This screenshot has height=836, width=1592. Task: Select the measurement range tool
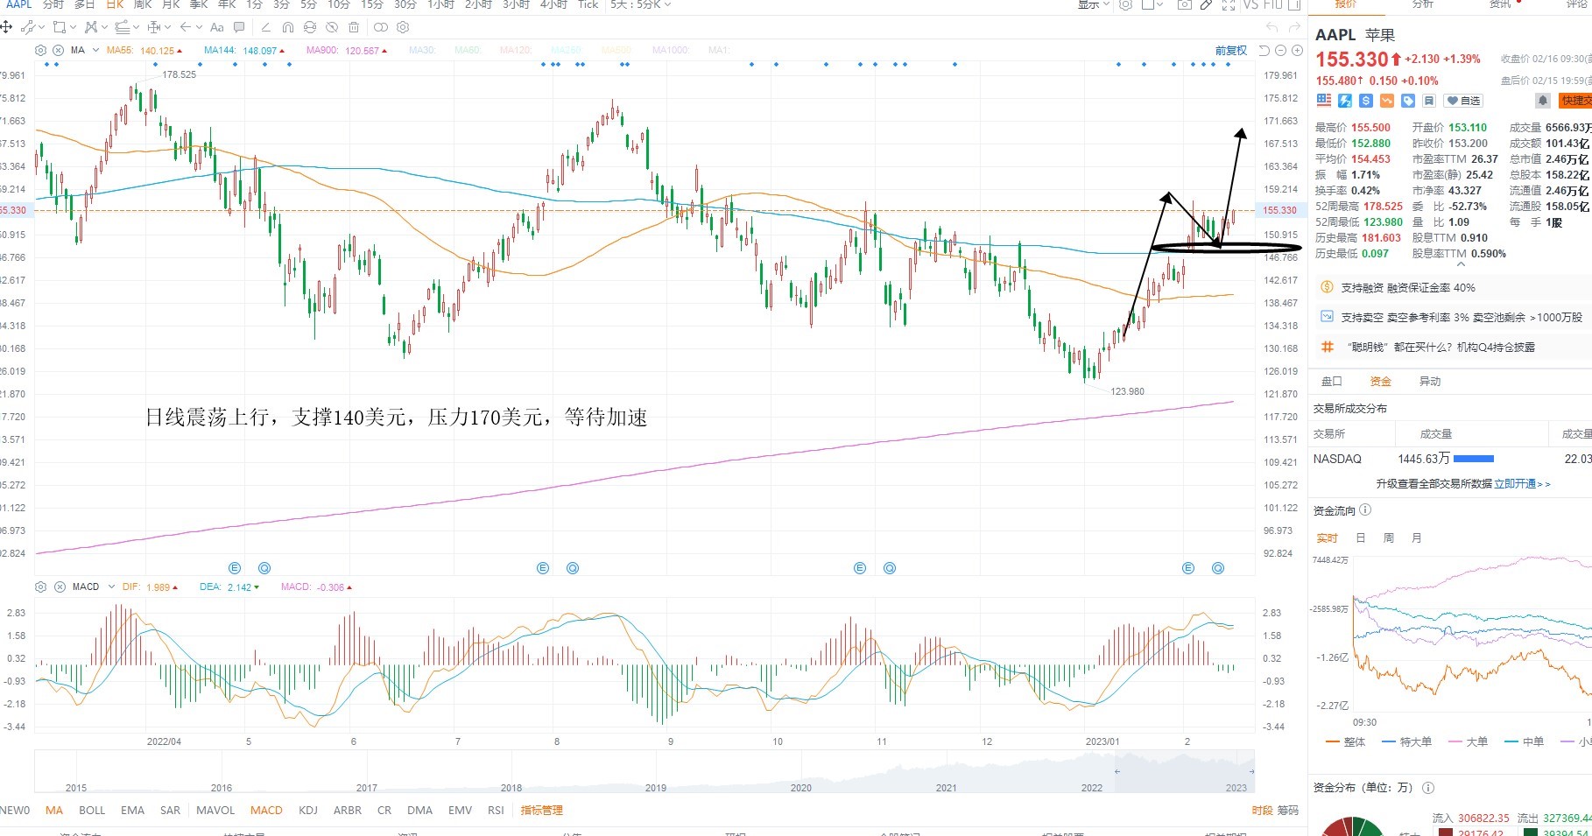click(154, 27)
